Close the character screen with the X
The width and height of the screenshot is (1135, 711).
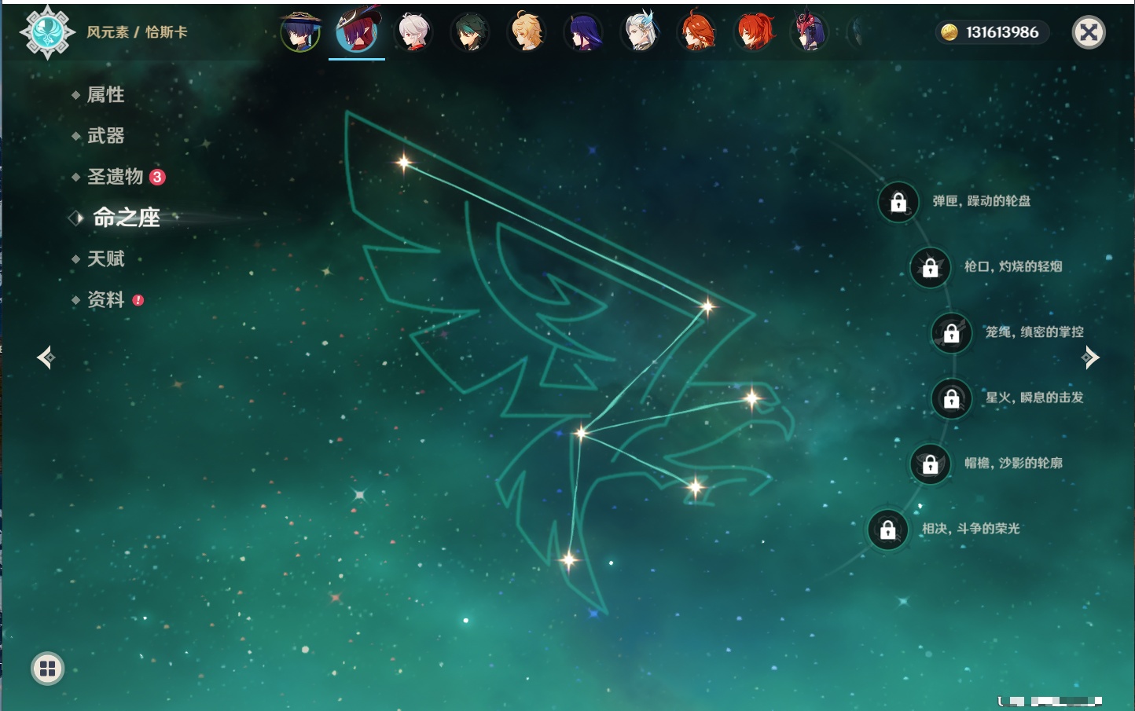tap(1089, 32)
